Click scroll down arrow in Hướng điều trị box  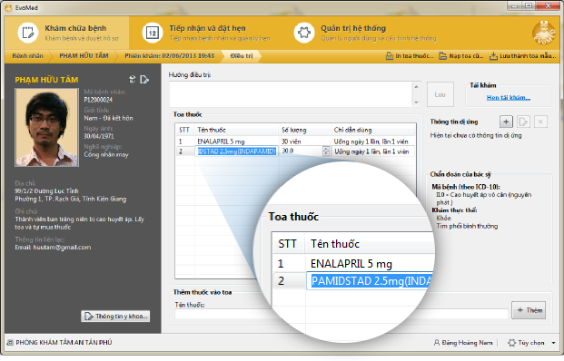[416, 102]
